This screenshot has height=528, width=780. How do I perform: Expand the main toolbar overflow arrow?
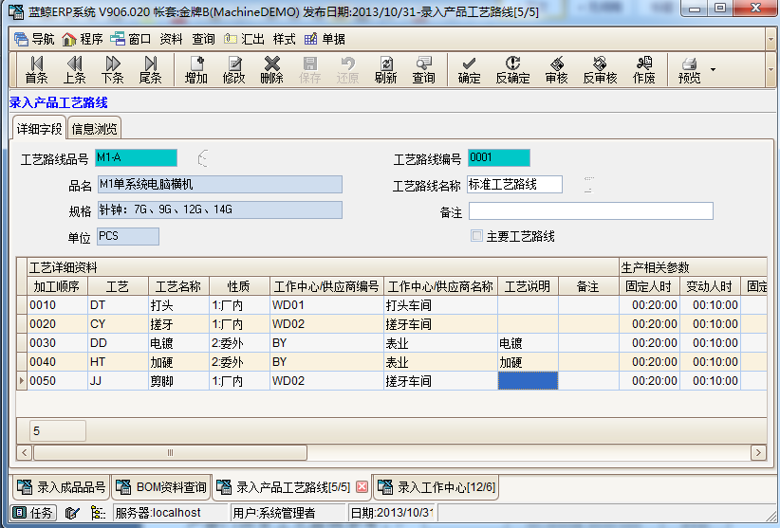[771, 69]
